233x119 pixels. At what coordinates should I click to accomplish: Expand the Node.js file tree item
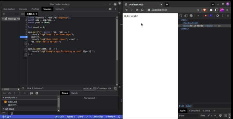[x=3, y=19]
